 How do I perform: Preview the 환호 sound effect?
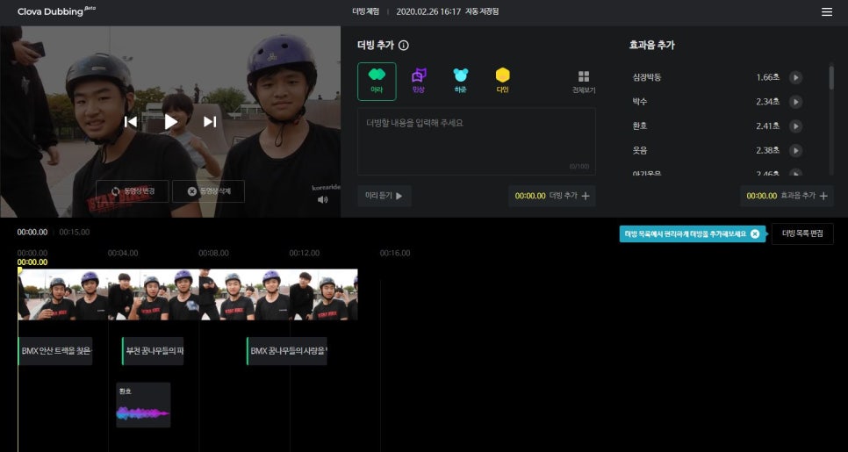pos(795,126)
